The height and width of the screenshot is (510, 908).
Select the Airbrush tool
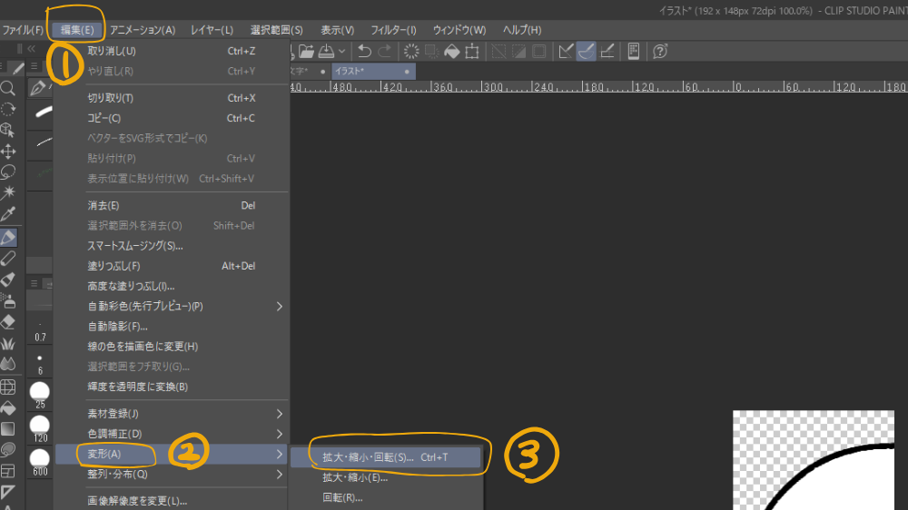click(x=7, y=301)
